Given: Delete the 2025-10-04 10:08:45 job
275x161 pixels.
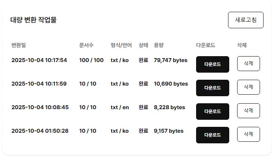Looking at the screenshot, I should [248, 111].
